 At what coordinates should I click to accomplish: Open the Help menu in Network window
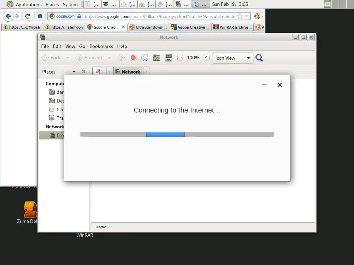click(122, 47)
